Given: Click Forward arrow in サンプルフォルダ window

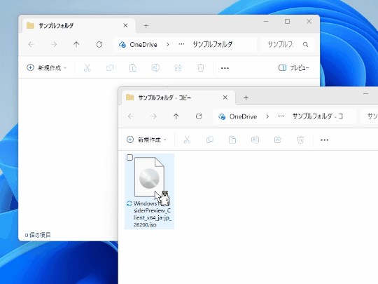Looking at the screenshot, I should click(54, 44).
